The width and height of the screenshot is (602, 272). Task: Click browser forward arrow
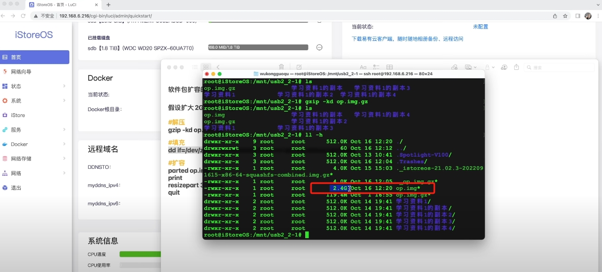pos(13,16)
